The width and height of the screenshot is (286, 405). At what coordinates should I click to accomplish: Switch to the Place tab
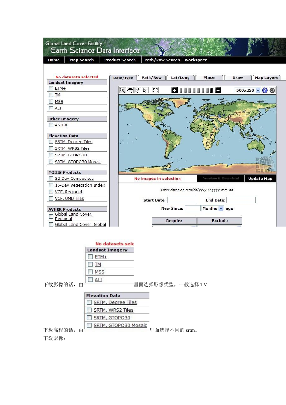pos(209,78)
